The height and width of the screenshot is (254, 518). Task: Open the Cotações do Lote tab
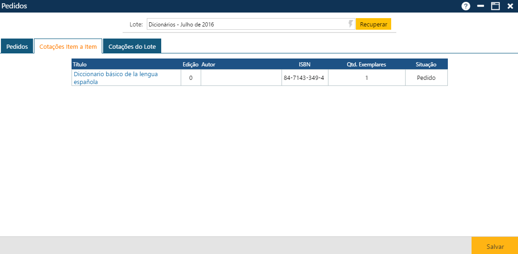tap(132, 46)
